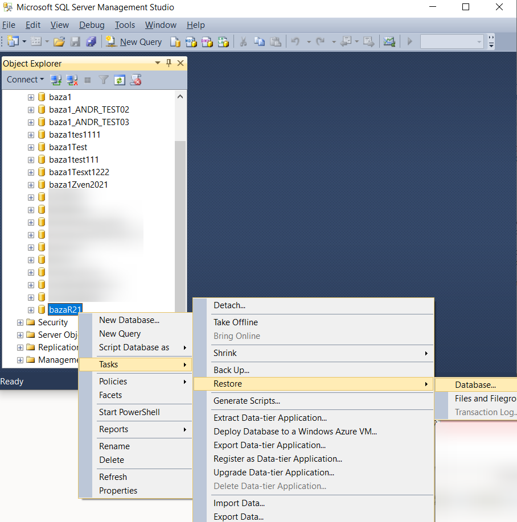
Task: Click the Navigate Forward icon
Action: (368, 42)
